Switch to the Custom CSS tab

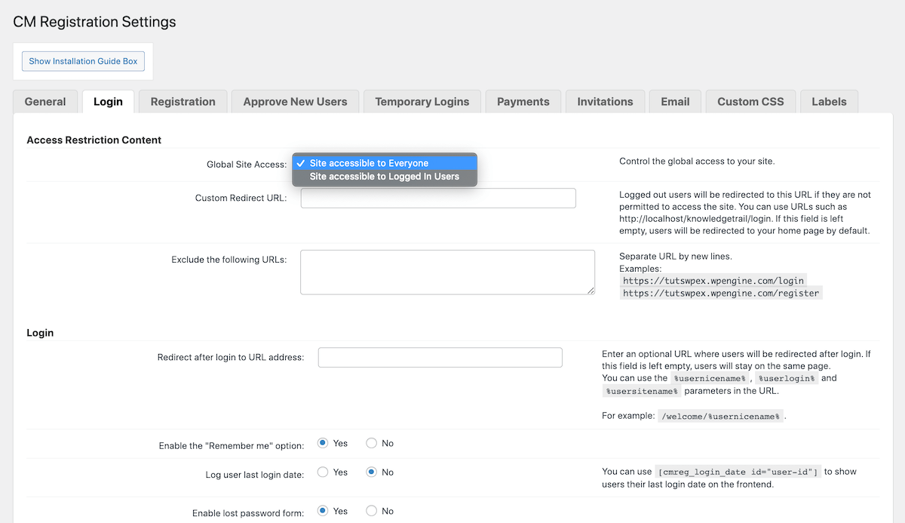pos(750,102)
